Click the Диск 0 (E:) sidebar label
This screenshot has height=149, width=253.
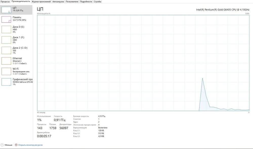18,27
